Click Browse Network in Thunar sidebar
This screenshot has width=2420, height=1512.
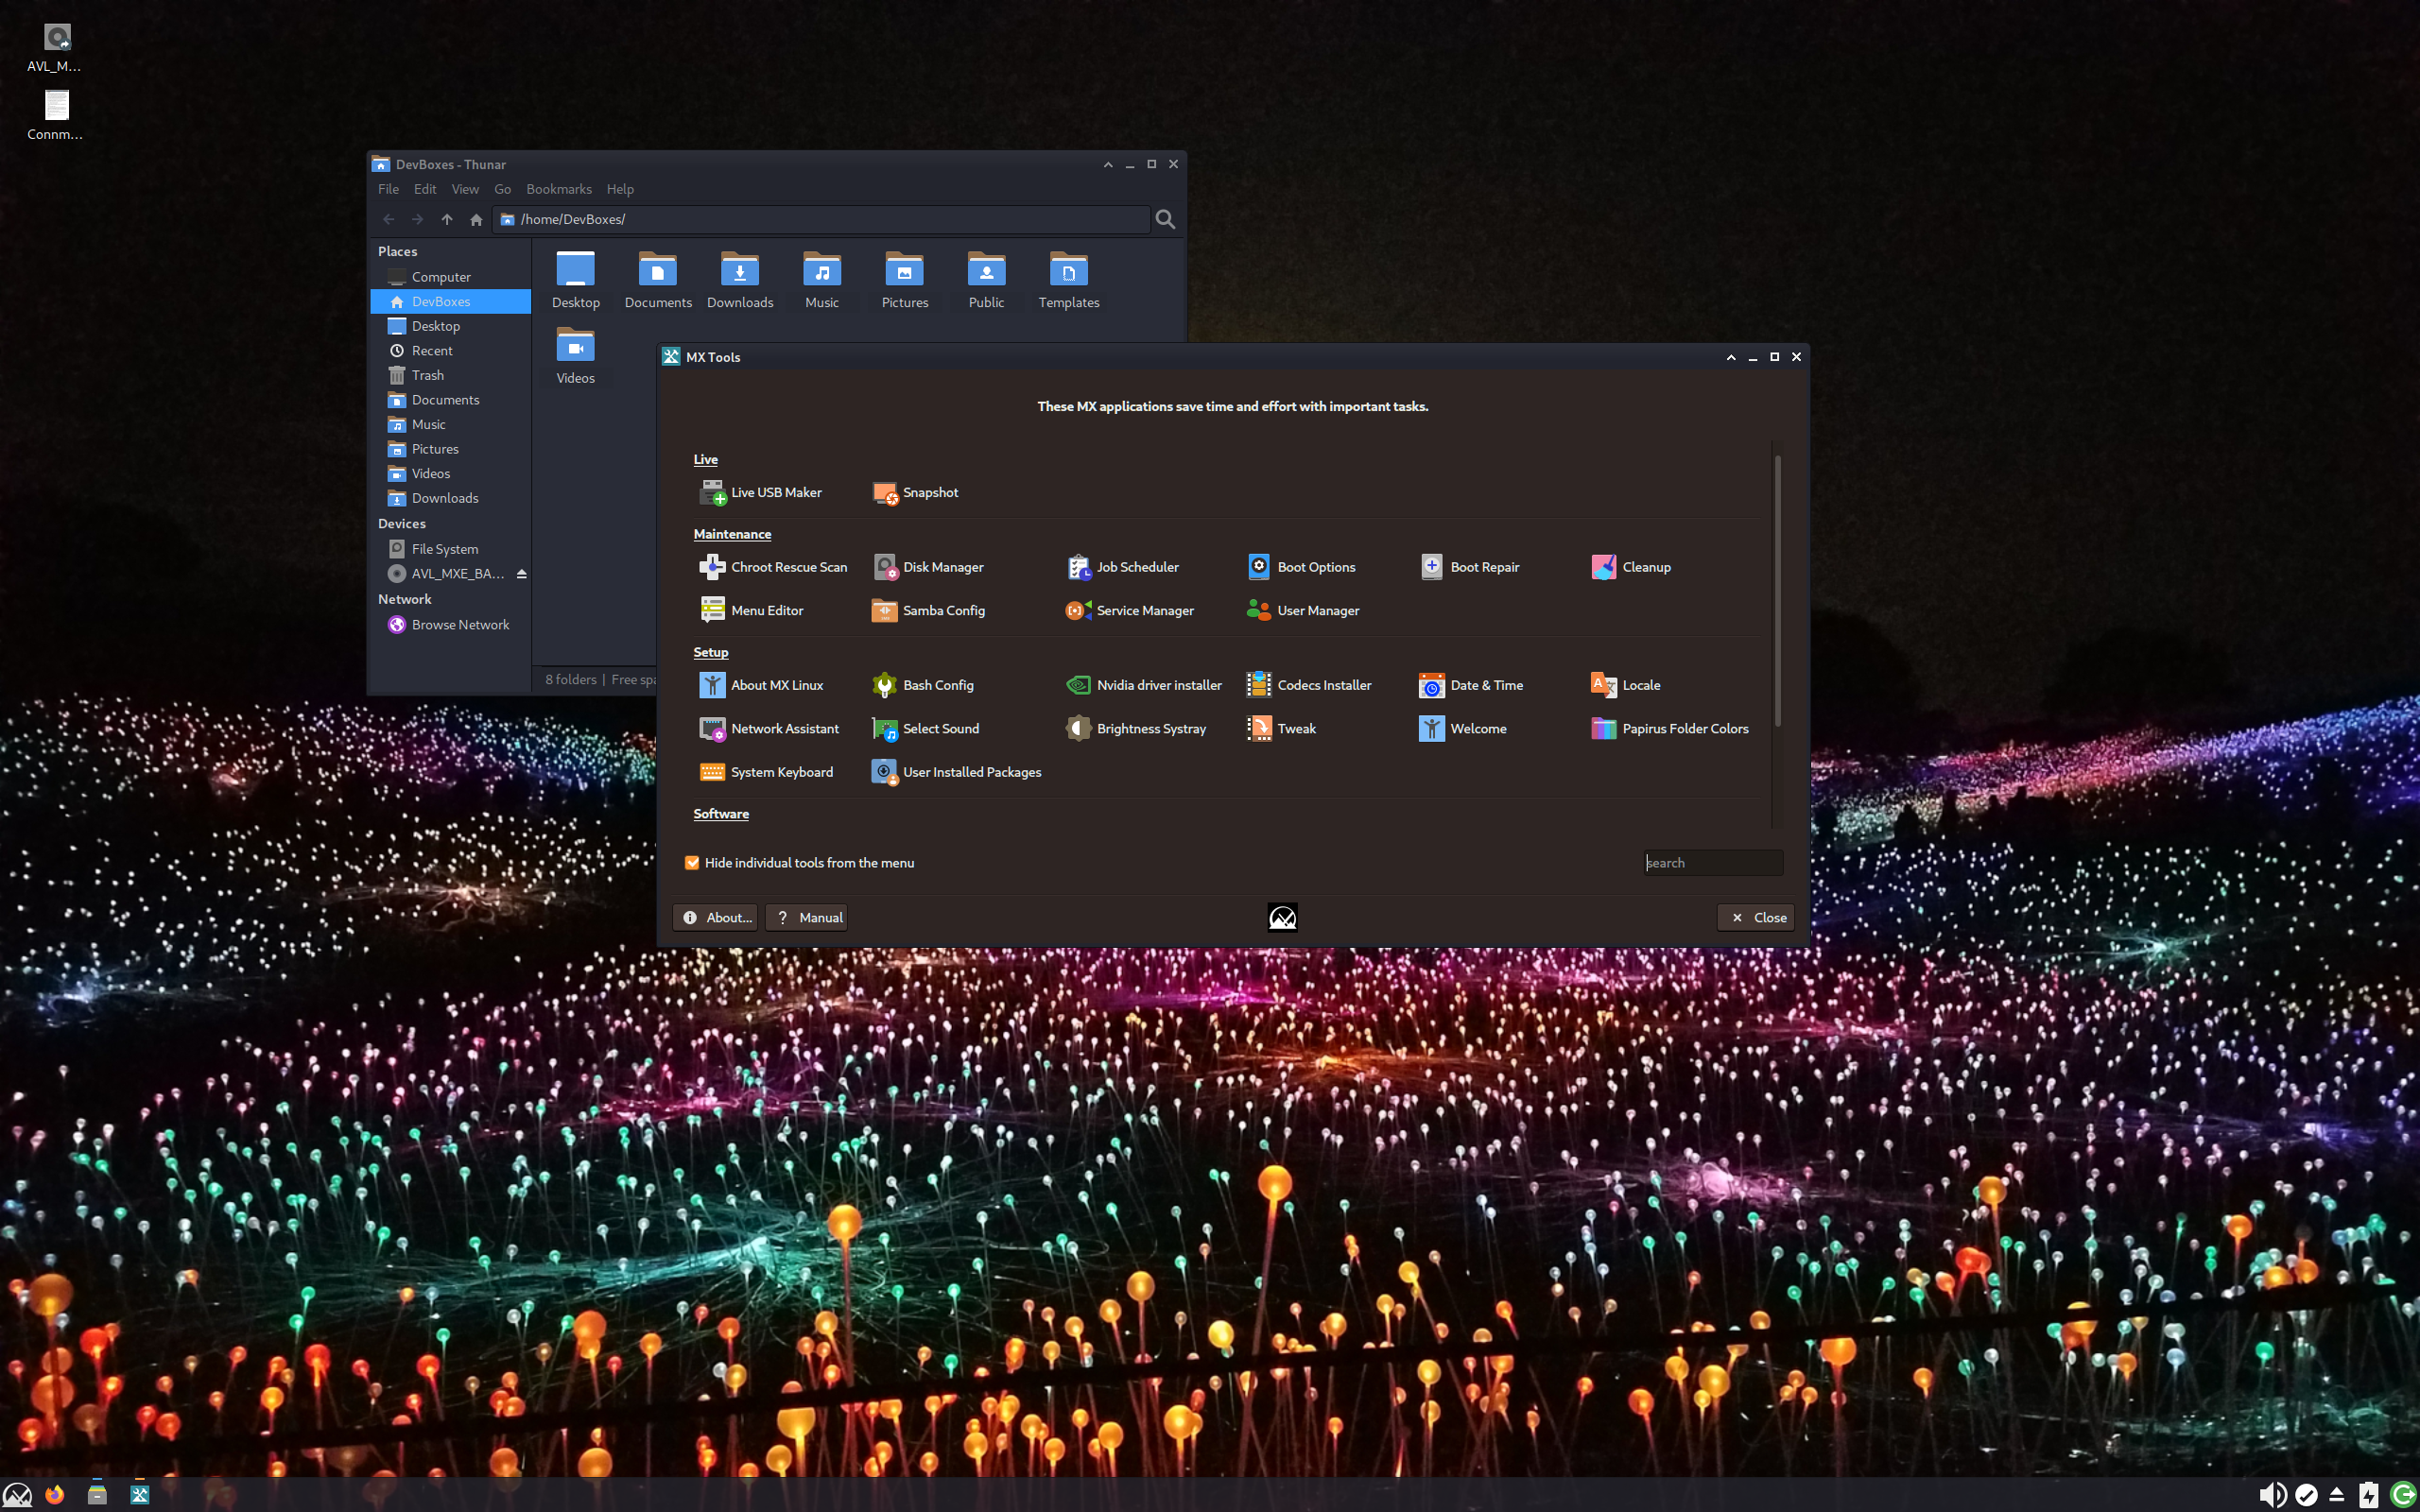point(450,625)
